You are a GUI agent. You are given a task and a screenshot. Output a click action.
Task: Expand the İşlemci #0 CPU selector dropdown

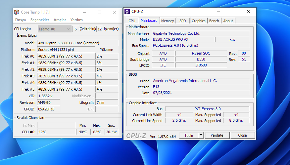(55, 29)
